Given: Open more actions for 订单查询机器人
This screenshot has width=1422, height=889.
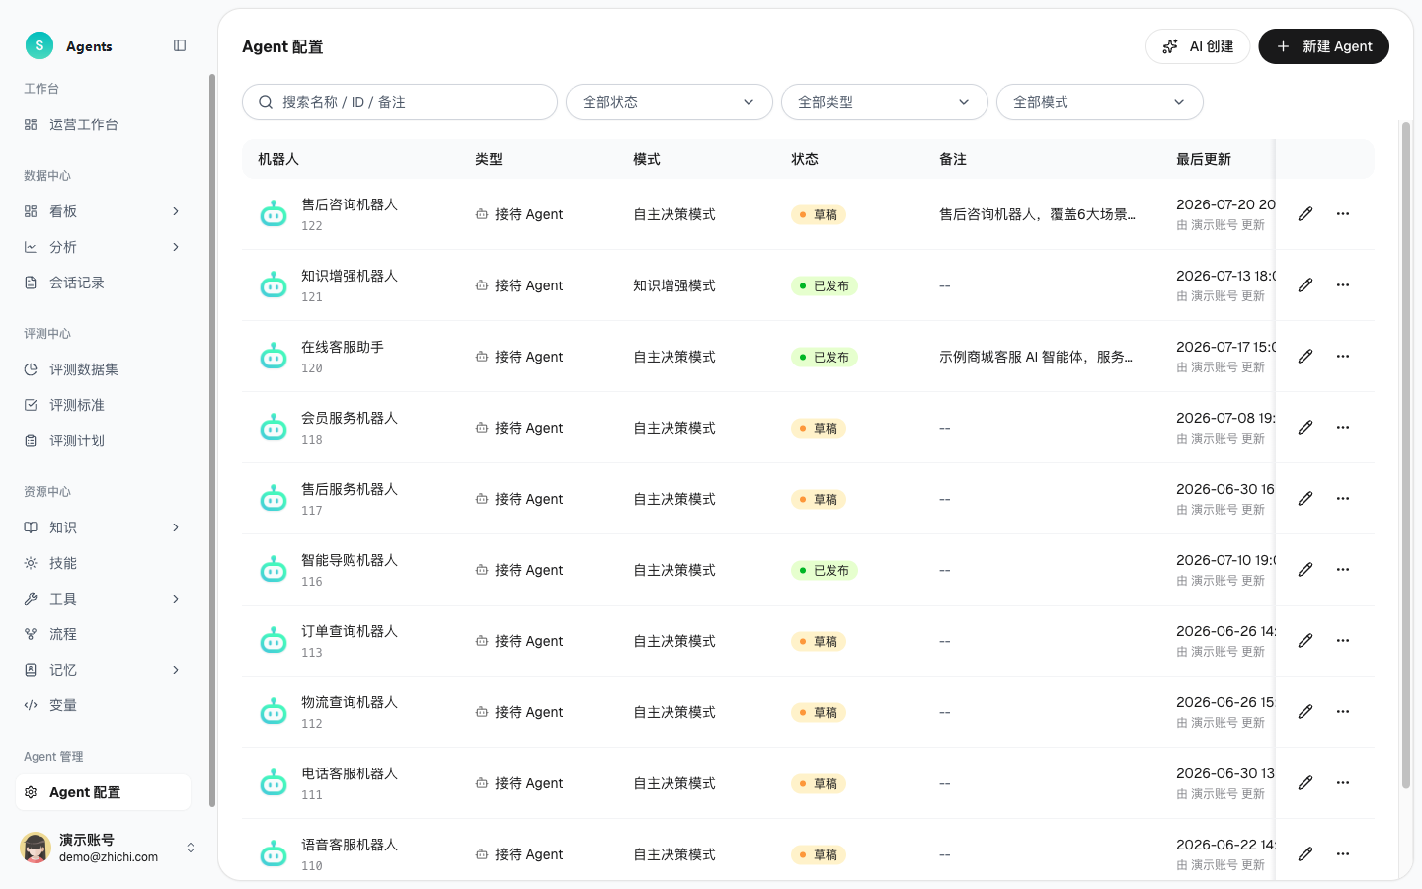Looking at the screenshot, I should click(x=1343, y=641).
